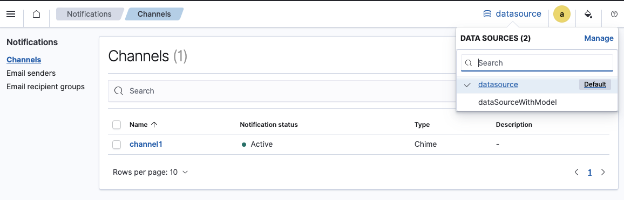This screenshot has height=200, width=624.
Task: Go to the home icon
Action: (x=36, y=15)
